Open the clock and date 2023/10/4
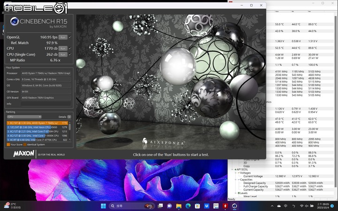 (323, 206)
